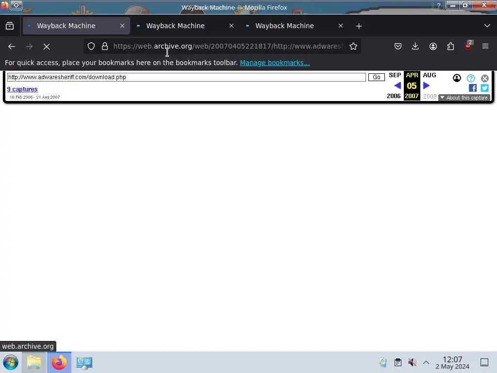Open Manage bookmarks link
The image size is (497, 373).
pos(275,63)
